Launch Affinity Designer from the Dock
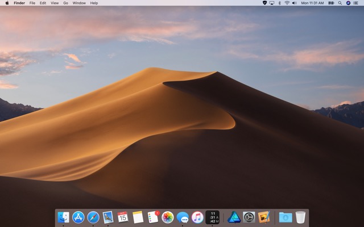The image size is (364, 227). 234,217
